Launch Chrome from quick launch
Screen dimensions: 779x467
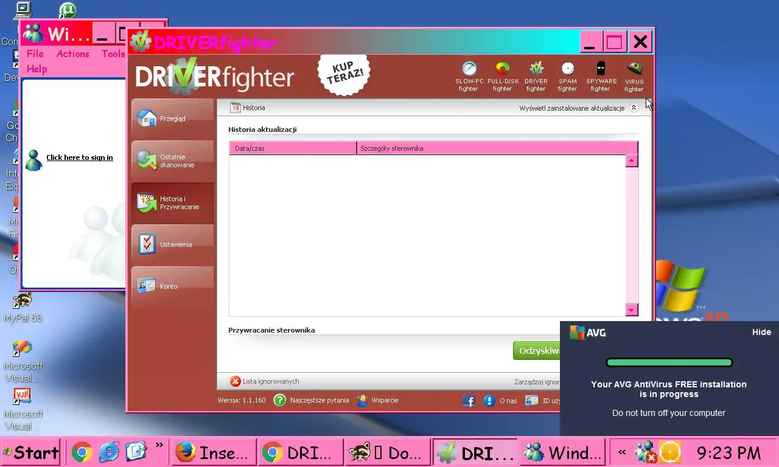[x=82, y=452]
